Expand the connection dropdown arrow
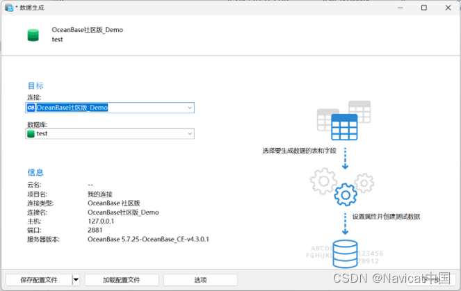Screen dimensions: 461x291 tap(190, 108)
